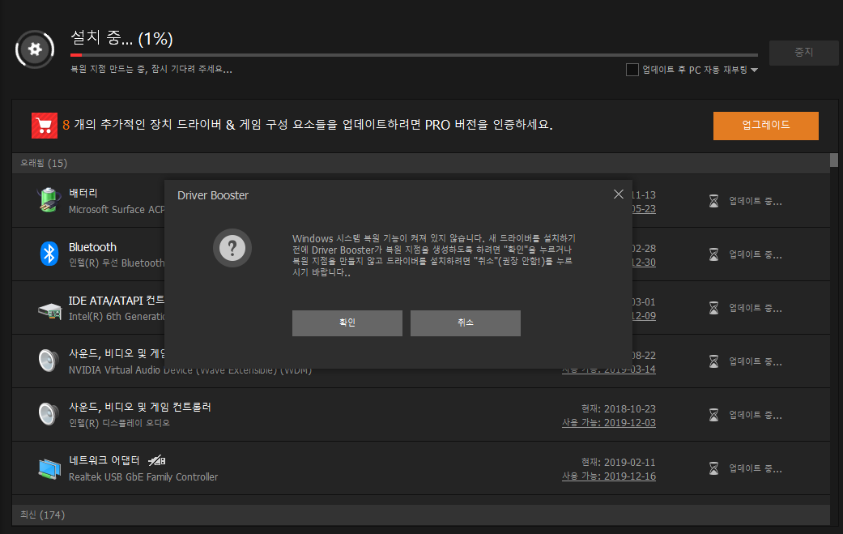Collapse the 오래됨 (15) section header

[44, 163]
